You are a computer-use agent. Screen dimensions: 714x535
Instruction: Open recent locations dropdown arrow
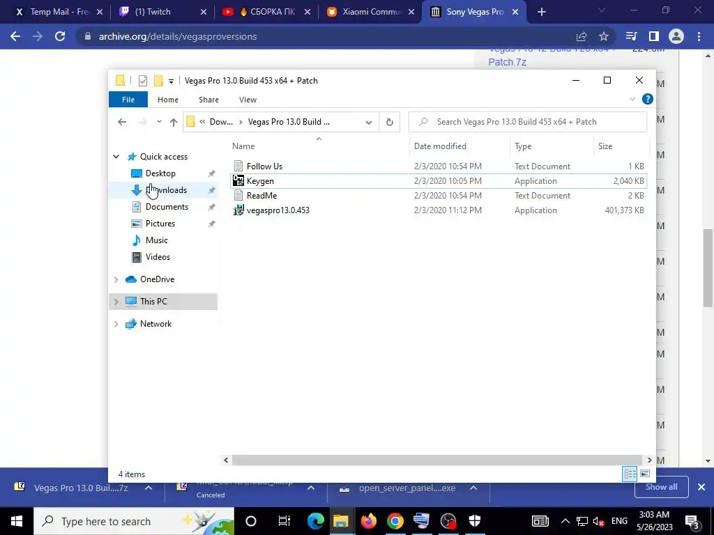159,122
